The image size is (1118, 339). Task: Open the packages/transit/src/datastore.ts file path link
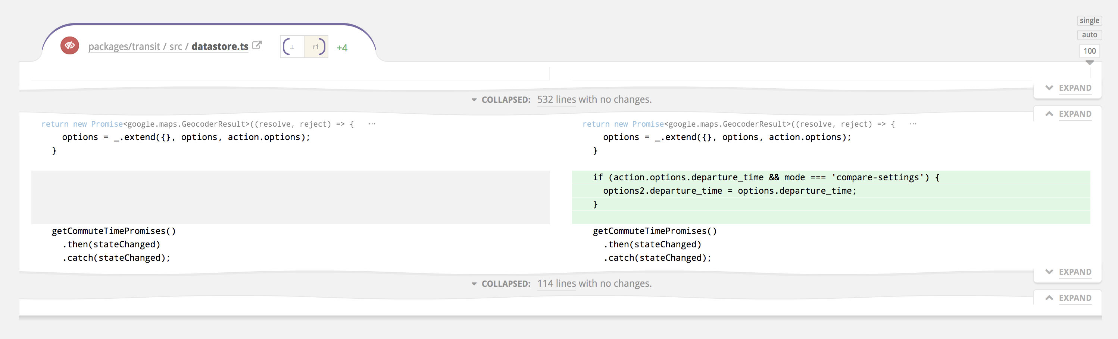[x=168, y=47]
